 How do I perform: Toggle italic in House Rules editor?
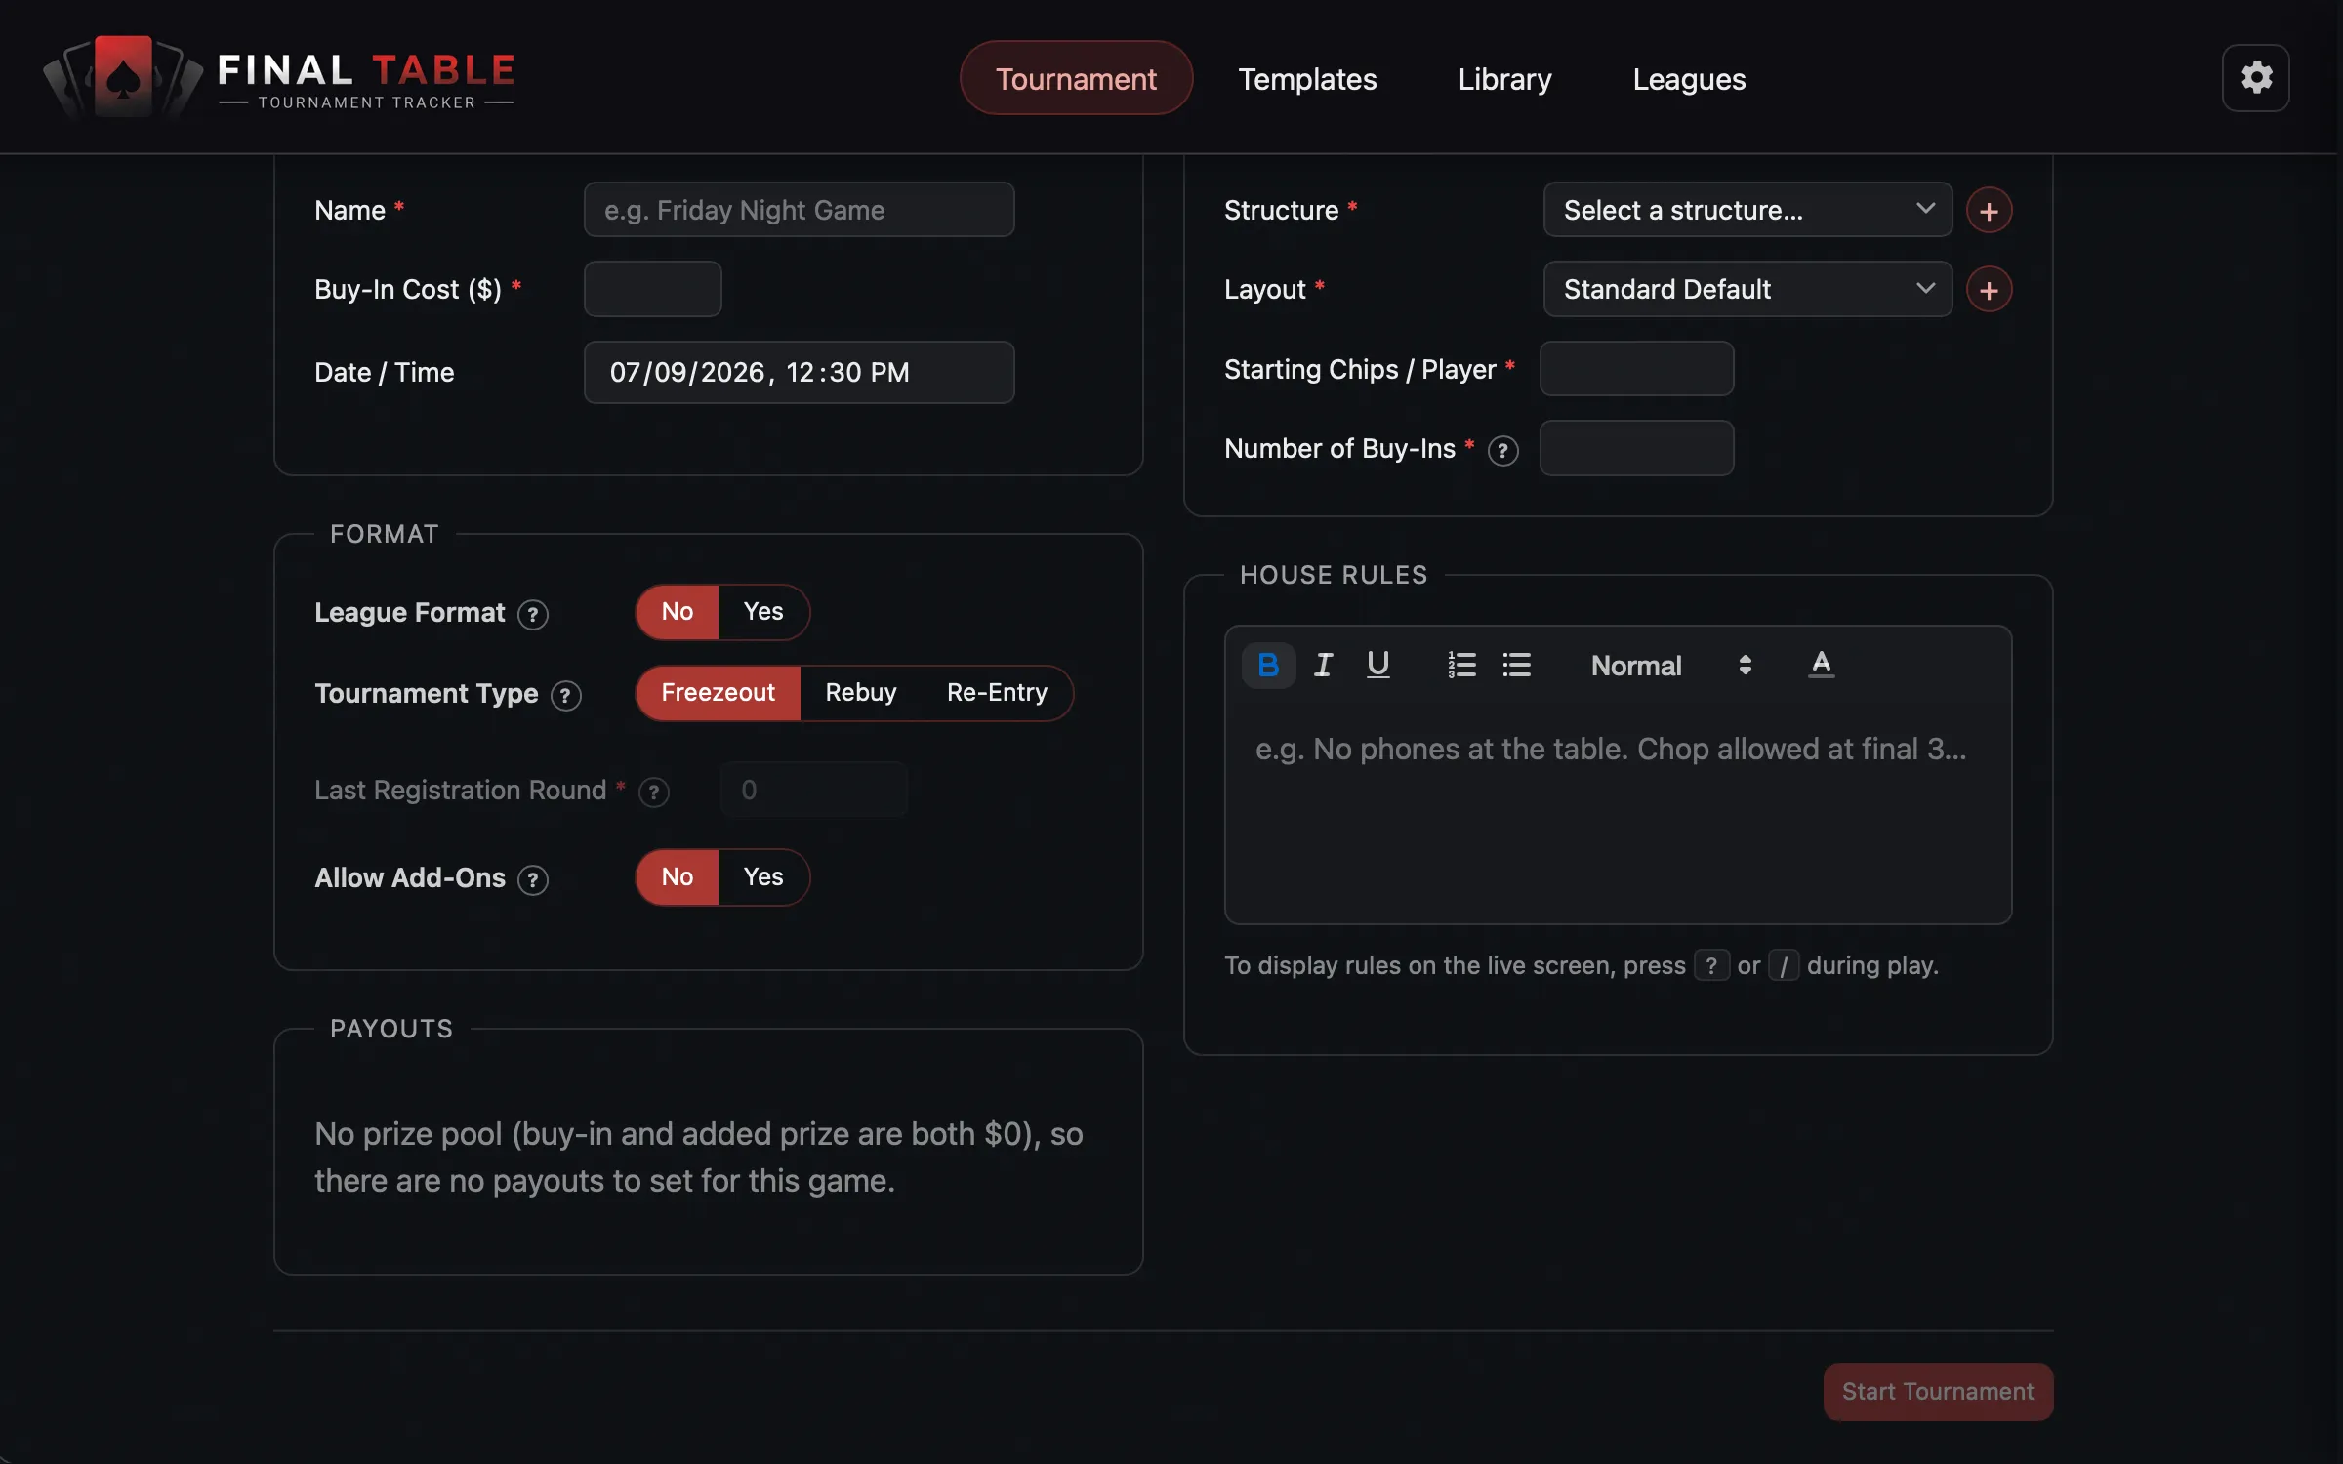point(1323,666)
